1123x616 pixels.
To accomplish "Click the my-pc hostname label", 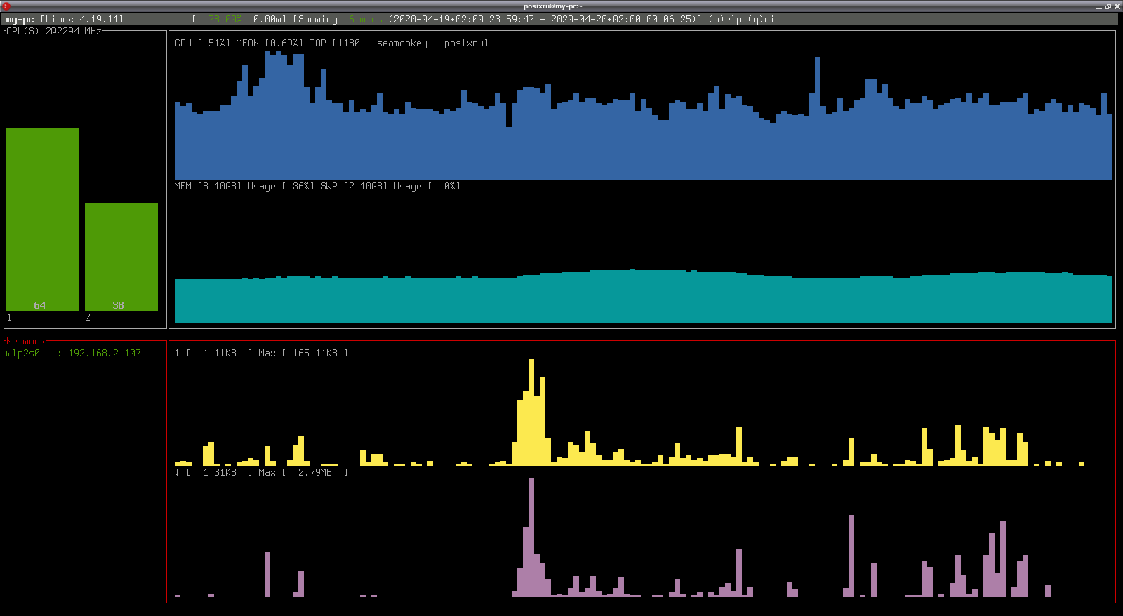I will click(x=20, y=20).
